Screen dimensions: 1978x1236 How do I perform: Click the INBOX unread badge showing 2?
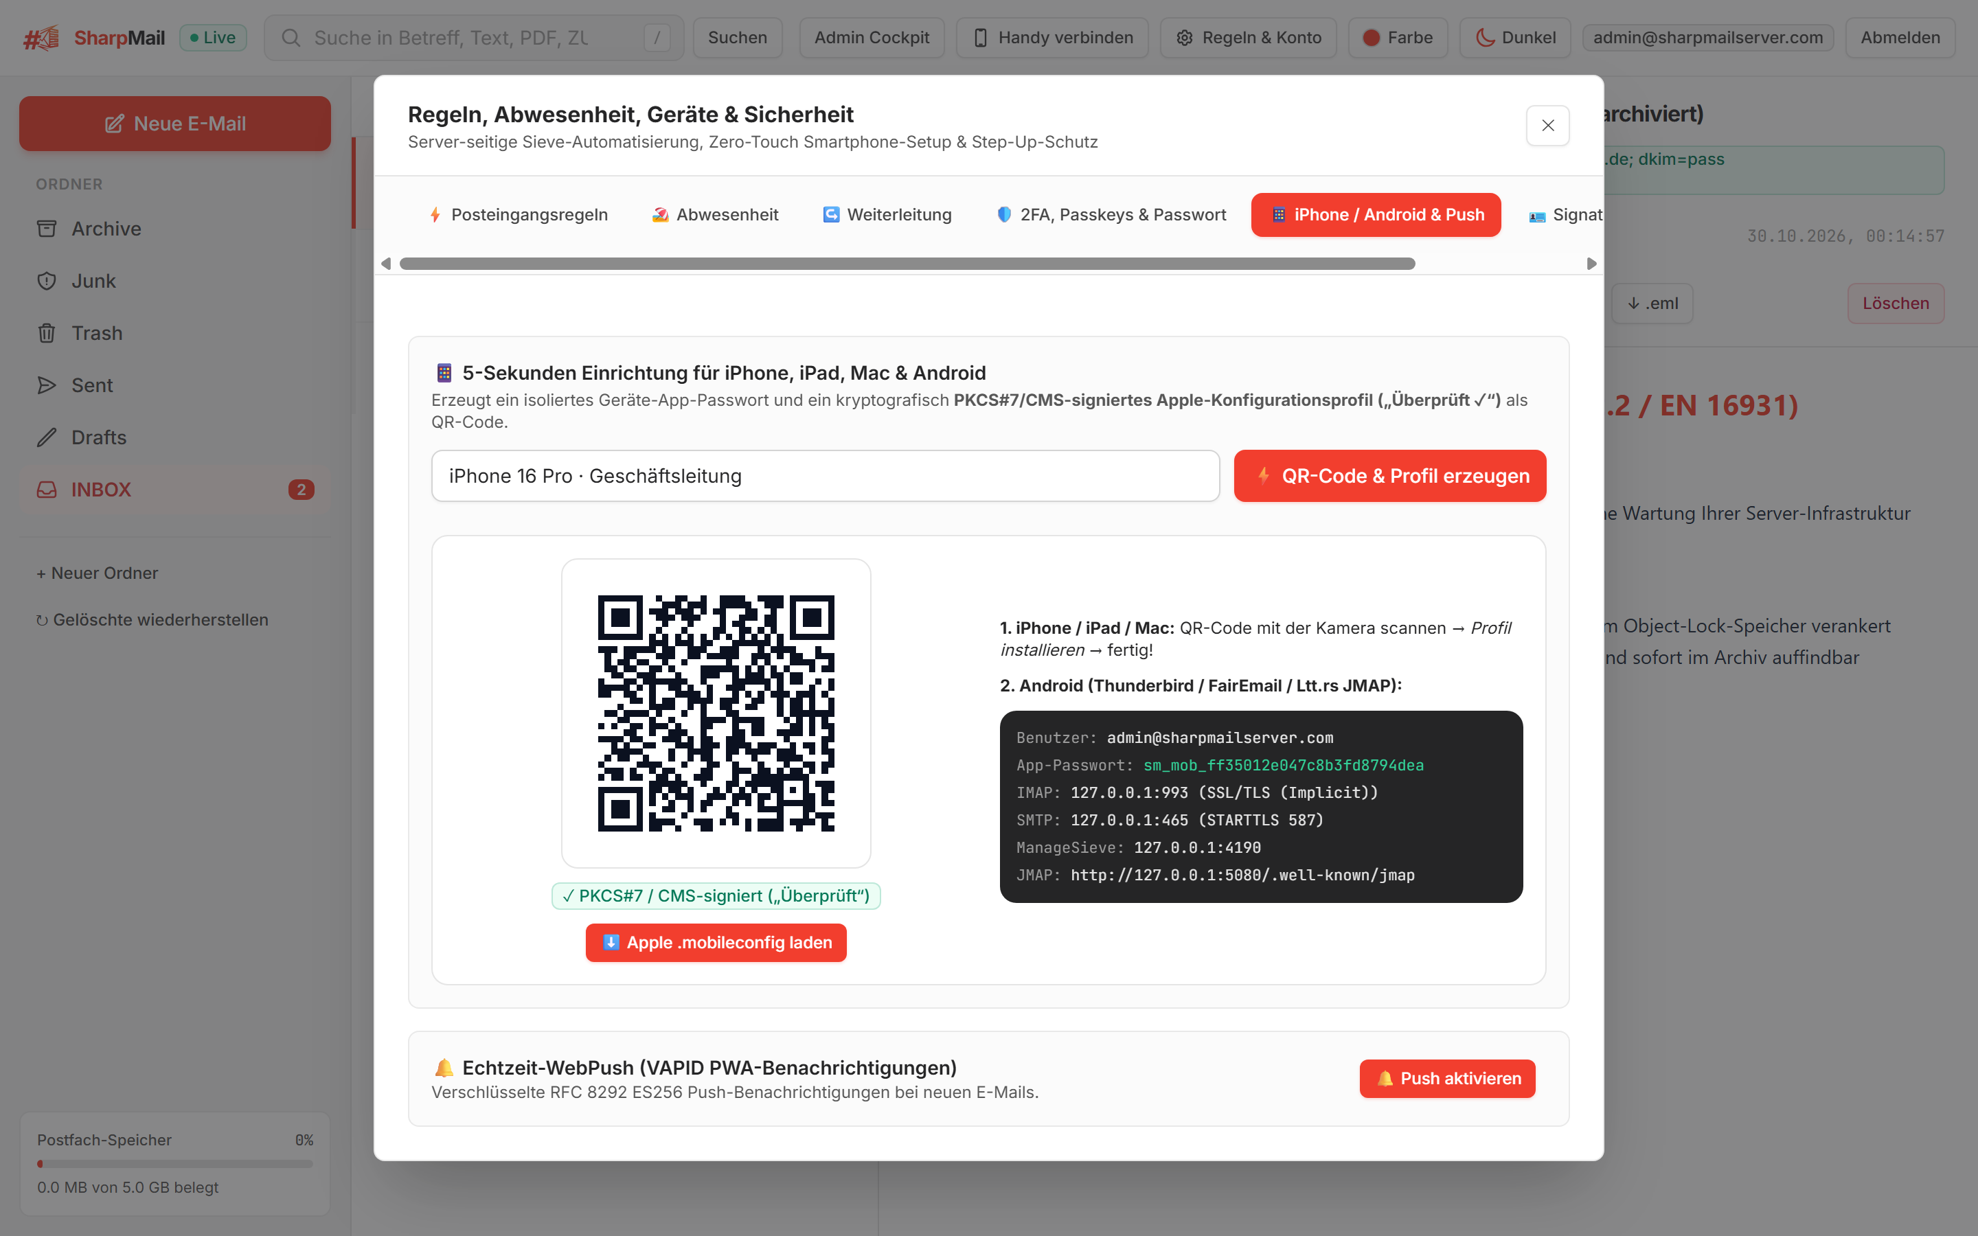(x=301, y=490)
